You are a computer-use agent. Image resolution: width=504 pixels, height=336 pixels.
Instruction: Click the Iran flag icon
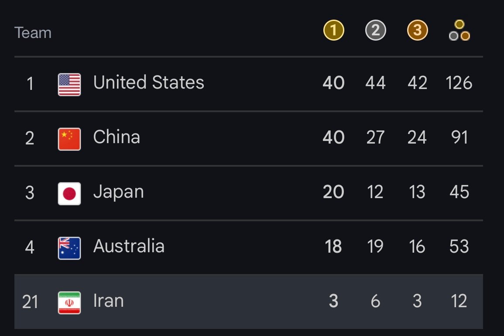[69, 302]
